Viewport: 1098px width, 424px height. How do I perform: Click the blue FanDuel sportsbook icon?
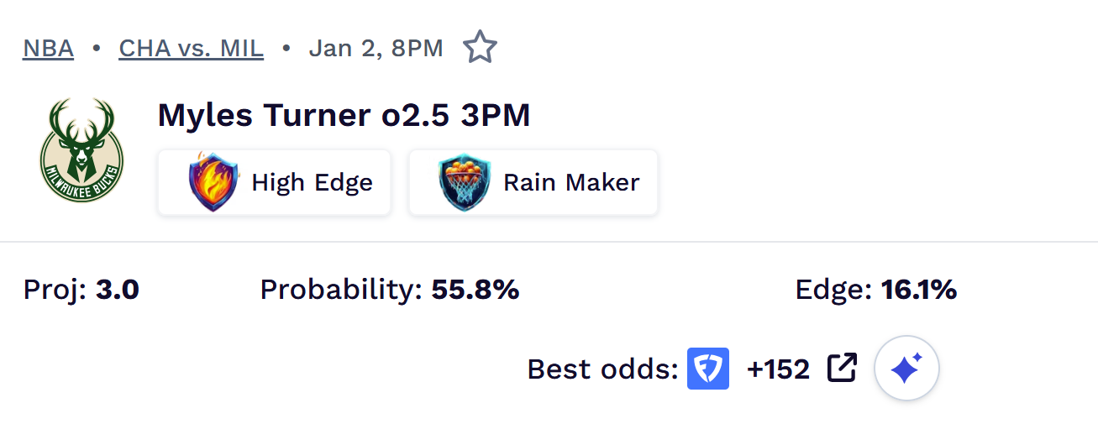[707, 369]
